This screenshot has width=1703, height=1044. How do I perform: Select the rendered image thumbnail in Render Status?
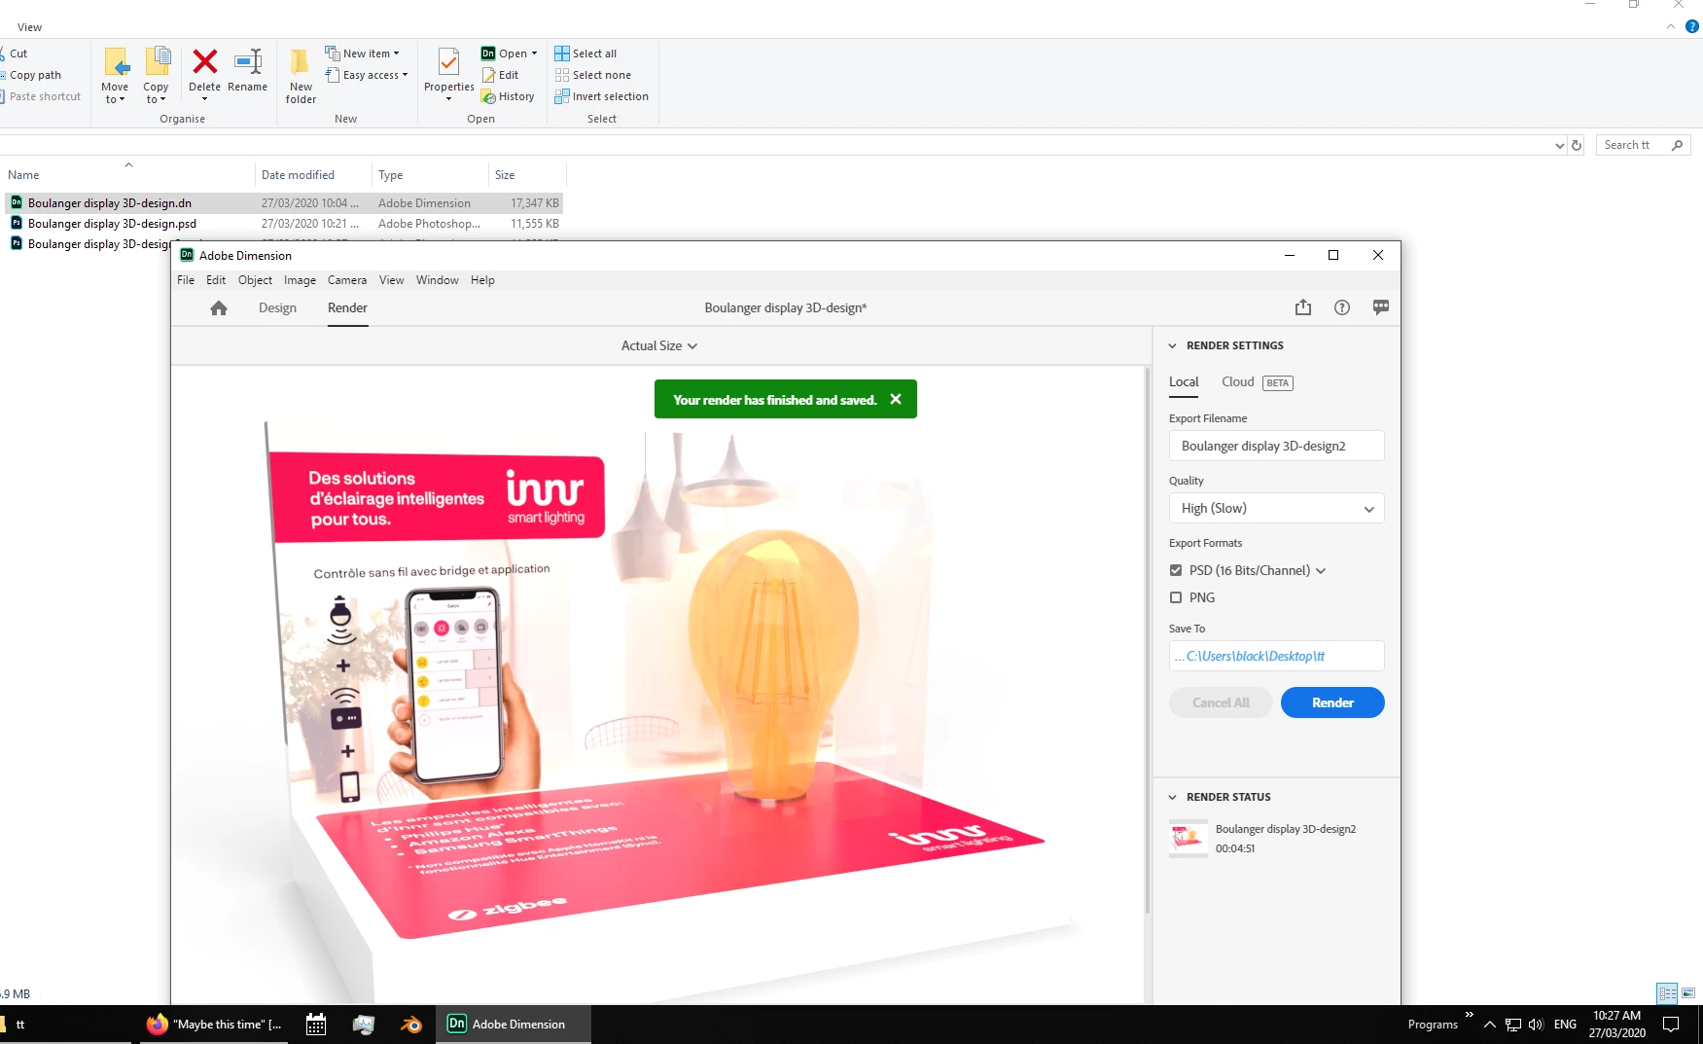(x=1188, y=838)
